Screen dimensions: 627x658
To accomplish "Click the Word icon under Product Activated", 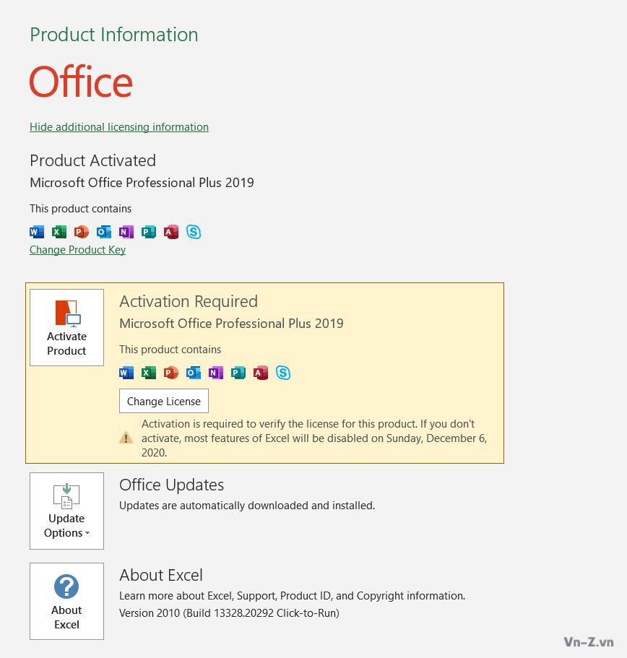I will point(37,232).
